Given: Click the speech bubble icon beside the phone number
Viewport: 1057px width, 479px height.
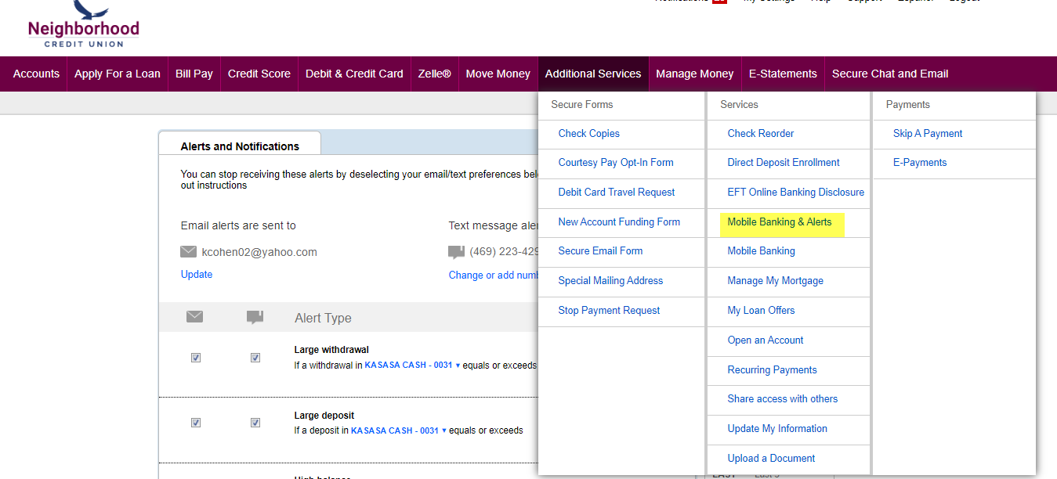Looking at the screenshot, I should (456, 252).
